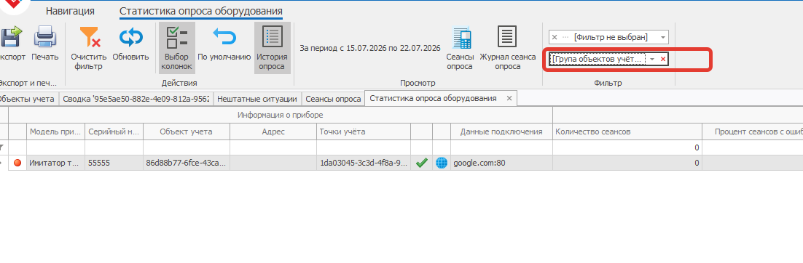
Task: Select cell 1da03045-3c3d-4f8a-9
Action: 364,163
